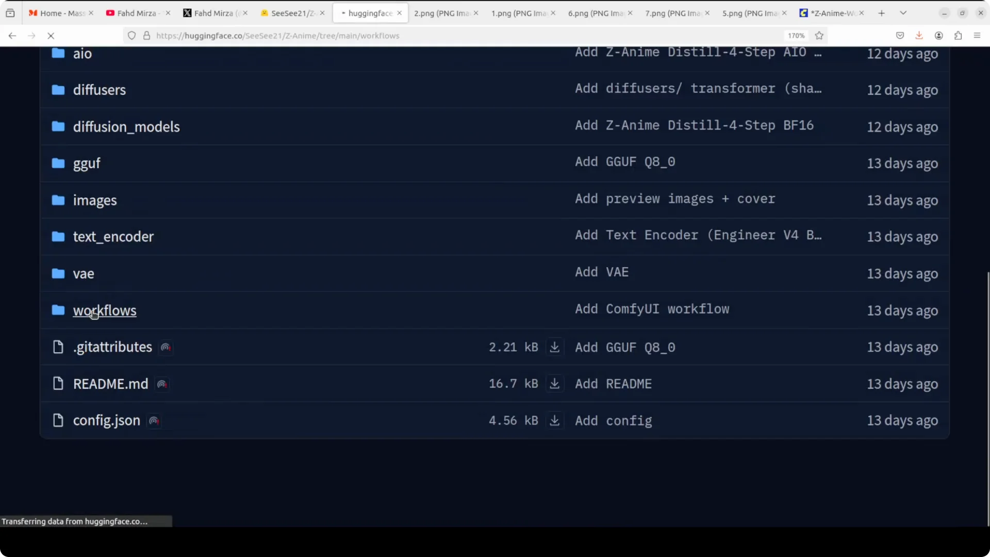The image size is (990, 557).
Task: Open commit 'Add preview images + cover'
Action: (x=675, y=199)
